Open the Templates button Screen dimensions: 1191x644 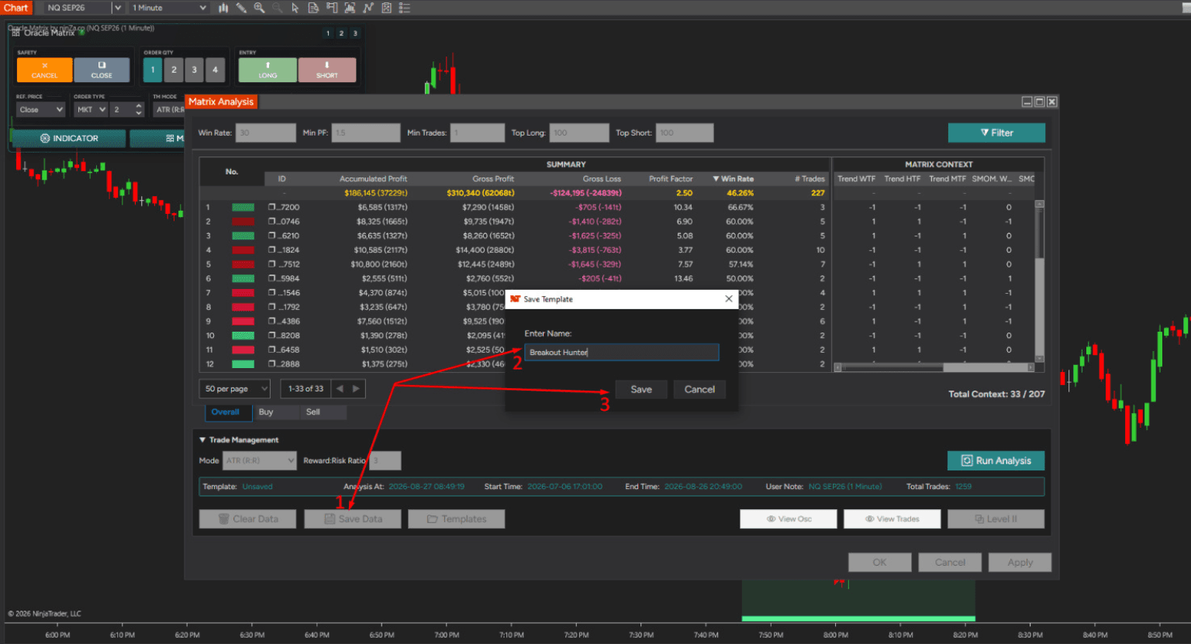(456, 519)
